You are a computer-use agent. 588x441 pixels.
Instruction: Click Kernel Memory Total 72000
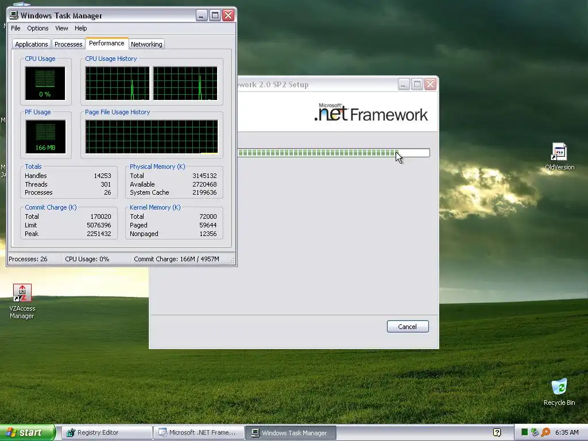click(x=208, y=216)
